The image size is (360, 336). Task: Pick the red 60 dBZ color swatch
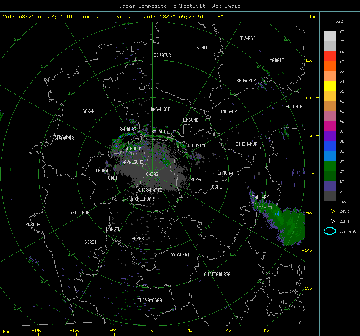(330, 56)
